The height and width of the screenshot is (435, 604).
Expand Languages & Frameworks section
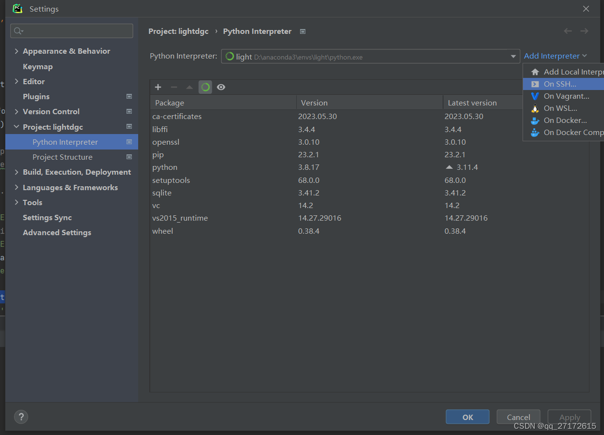pyautogui.click(x=16, y=187)
